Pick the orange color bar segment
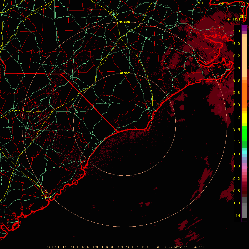The image size is (249, 249). (x=244, y=95)
